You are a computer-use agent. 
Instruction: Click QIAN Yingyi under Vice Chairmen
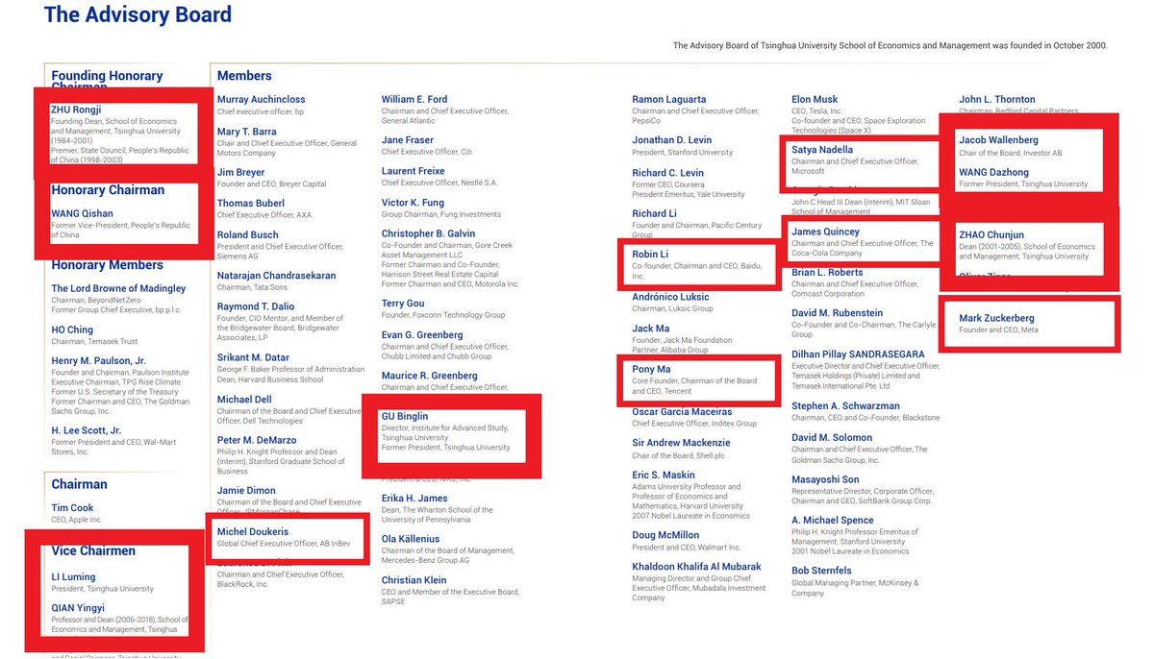pyautogui.click(x=78, y=608)
